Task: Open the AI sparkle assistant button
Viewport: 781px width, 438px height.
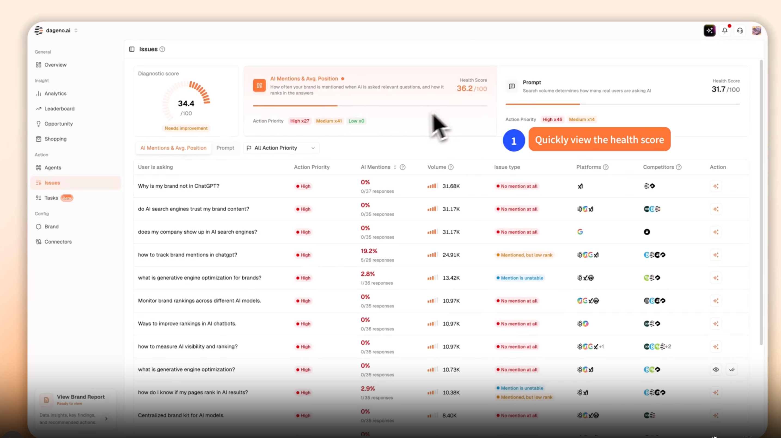Action: coord(709,30)
